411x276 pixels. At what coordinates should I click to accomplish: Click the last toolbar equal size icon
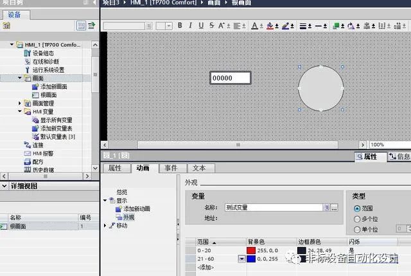(398, 26)
